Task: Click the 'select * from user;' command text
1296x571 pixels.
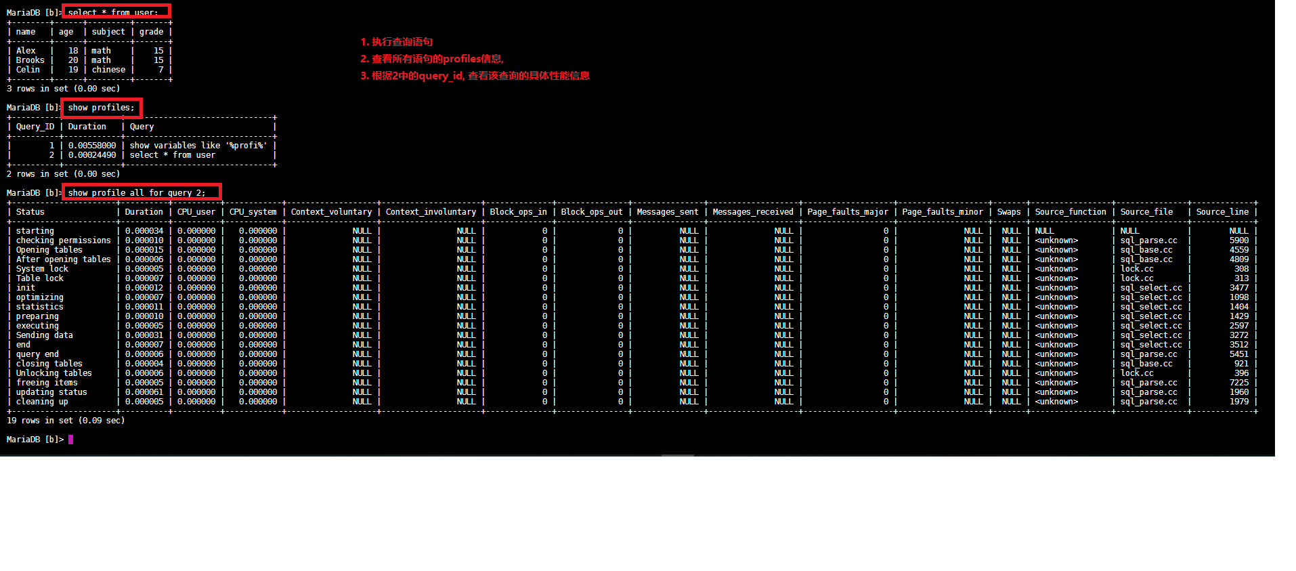Action: (113, 12)
